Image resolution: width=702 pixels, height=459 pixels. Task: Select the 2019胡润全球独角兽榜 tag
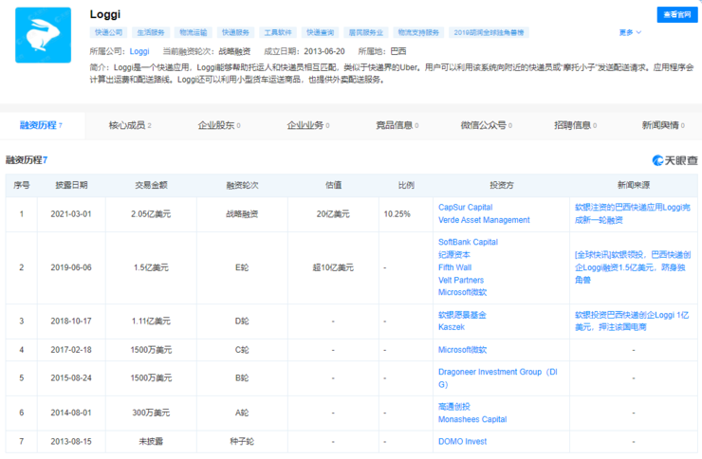click(489, 32)
